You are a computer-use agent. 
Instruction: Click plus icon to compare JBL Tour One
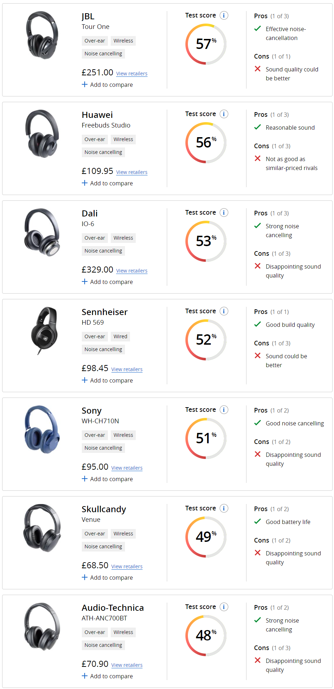[85, 85]
